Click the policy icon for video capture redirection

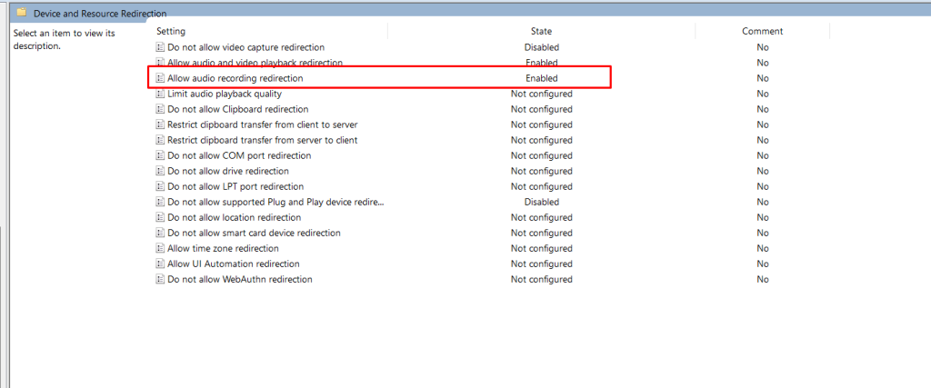(x=160, y=47)
